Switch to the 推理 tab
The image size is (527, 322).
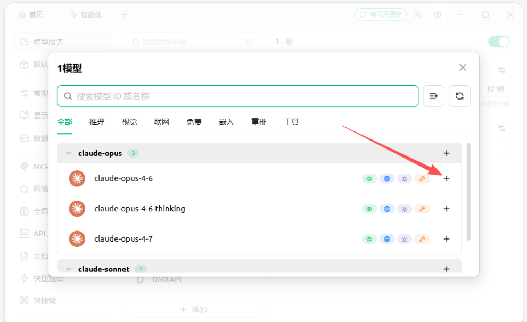(x=97, y=122)
